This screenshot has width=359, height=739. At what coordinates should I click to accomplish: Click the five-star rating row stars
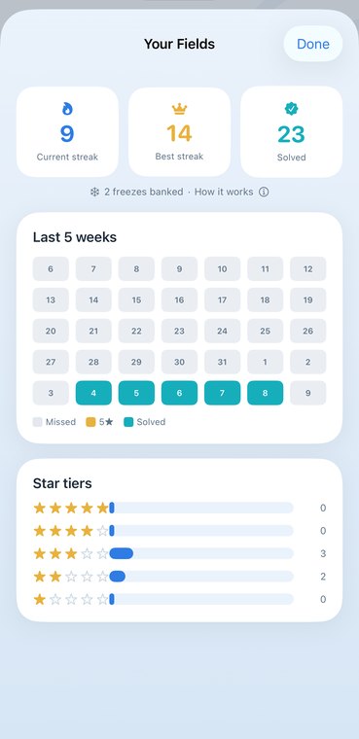pos(71,508)
